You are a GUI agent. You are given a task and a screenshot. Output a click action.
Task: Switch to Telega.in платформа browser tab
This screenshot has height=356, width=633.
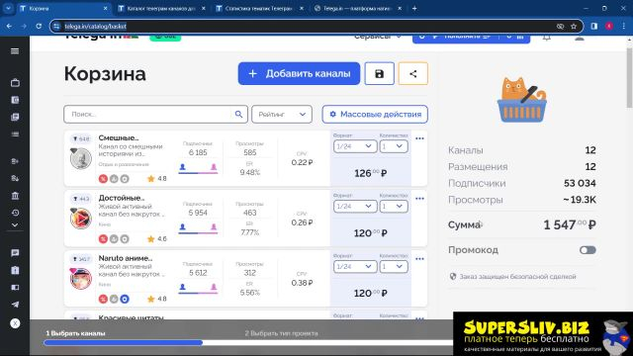(358, 8)
